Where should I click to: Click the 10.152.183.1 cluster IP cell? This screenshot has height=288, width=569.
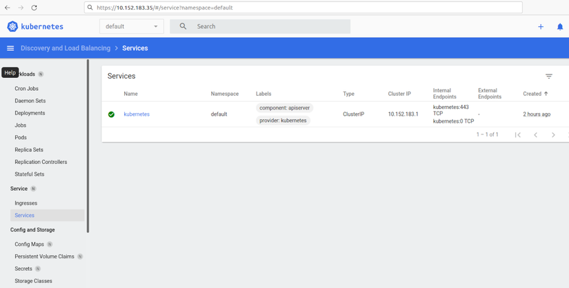(x=403, y=114)
